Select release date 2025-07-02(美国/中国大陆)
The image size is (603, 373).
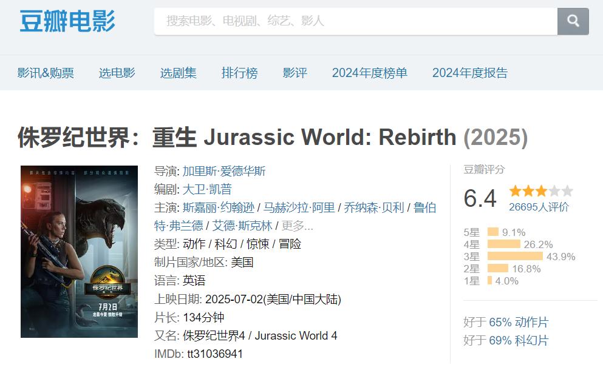[273, 299]
